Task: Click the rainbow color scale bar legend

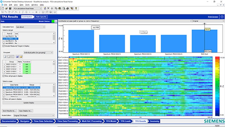Action: [x=217, y=86]
